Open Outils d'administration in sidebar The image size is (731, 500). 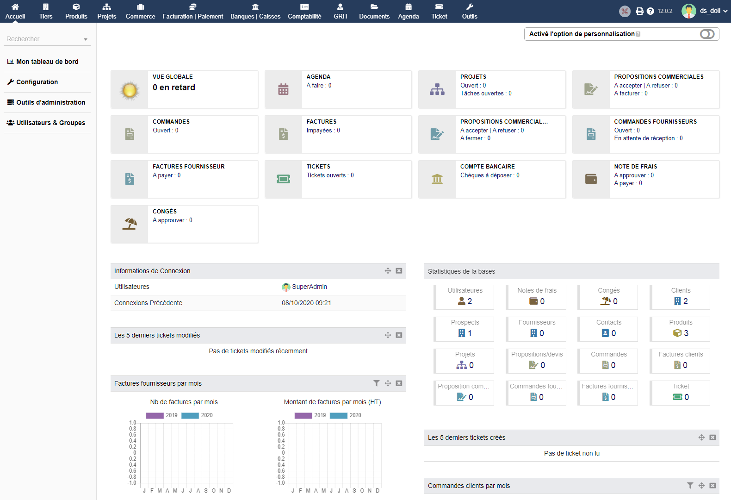pos(46,102)
